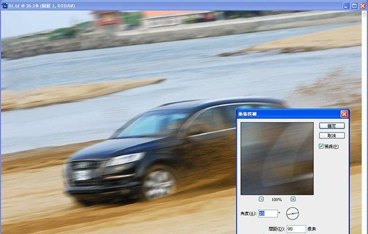
Task: Click the Photoshop document icon in title bar
Action: coord(4,6)
